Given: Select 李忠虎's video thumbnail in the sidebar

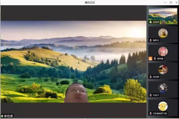Looking at the screenshot, I should pyautogui.click(x=163, y=15).
